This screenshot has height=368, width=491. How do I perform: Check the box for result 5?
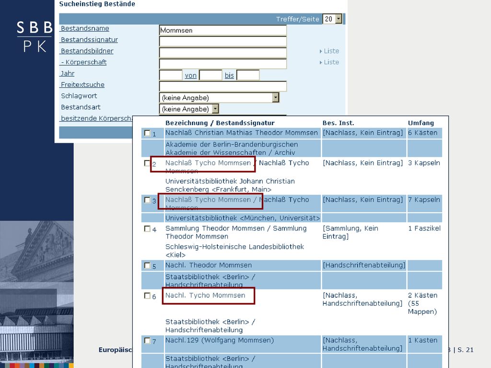point(147,265)
